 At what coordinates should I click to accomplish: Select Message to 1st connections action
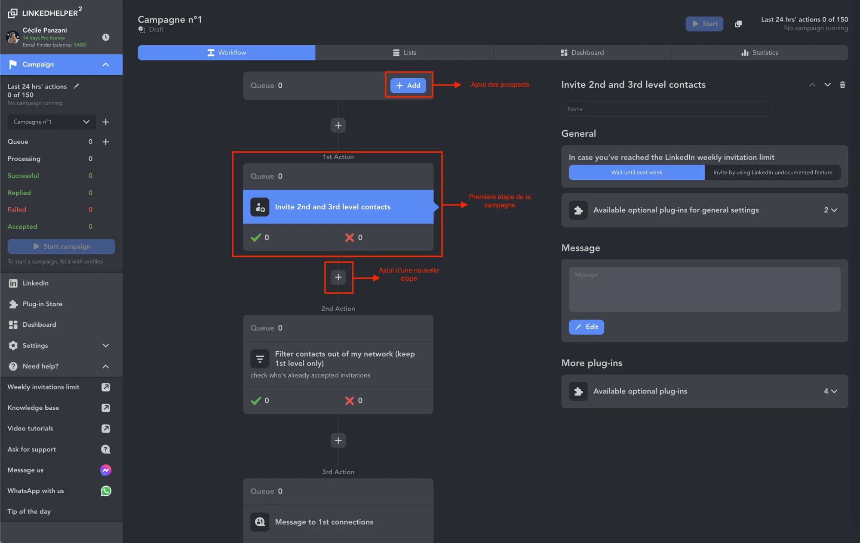pos(338,522)
